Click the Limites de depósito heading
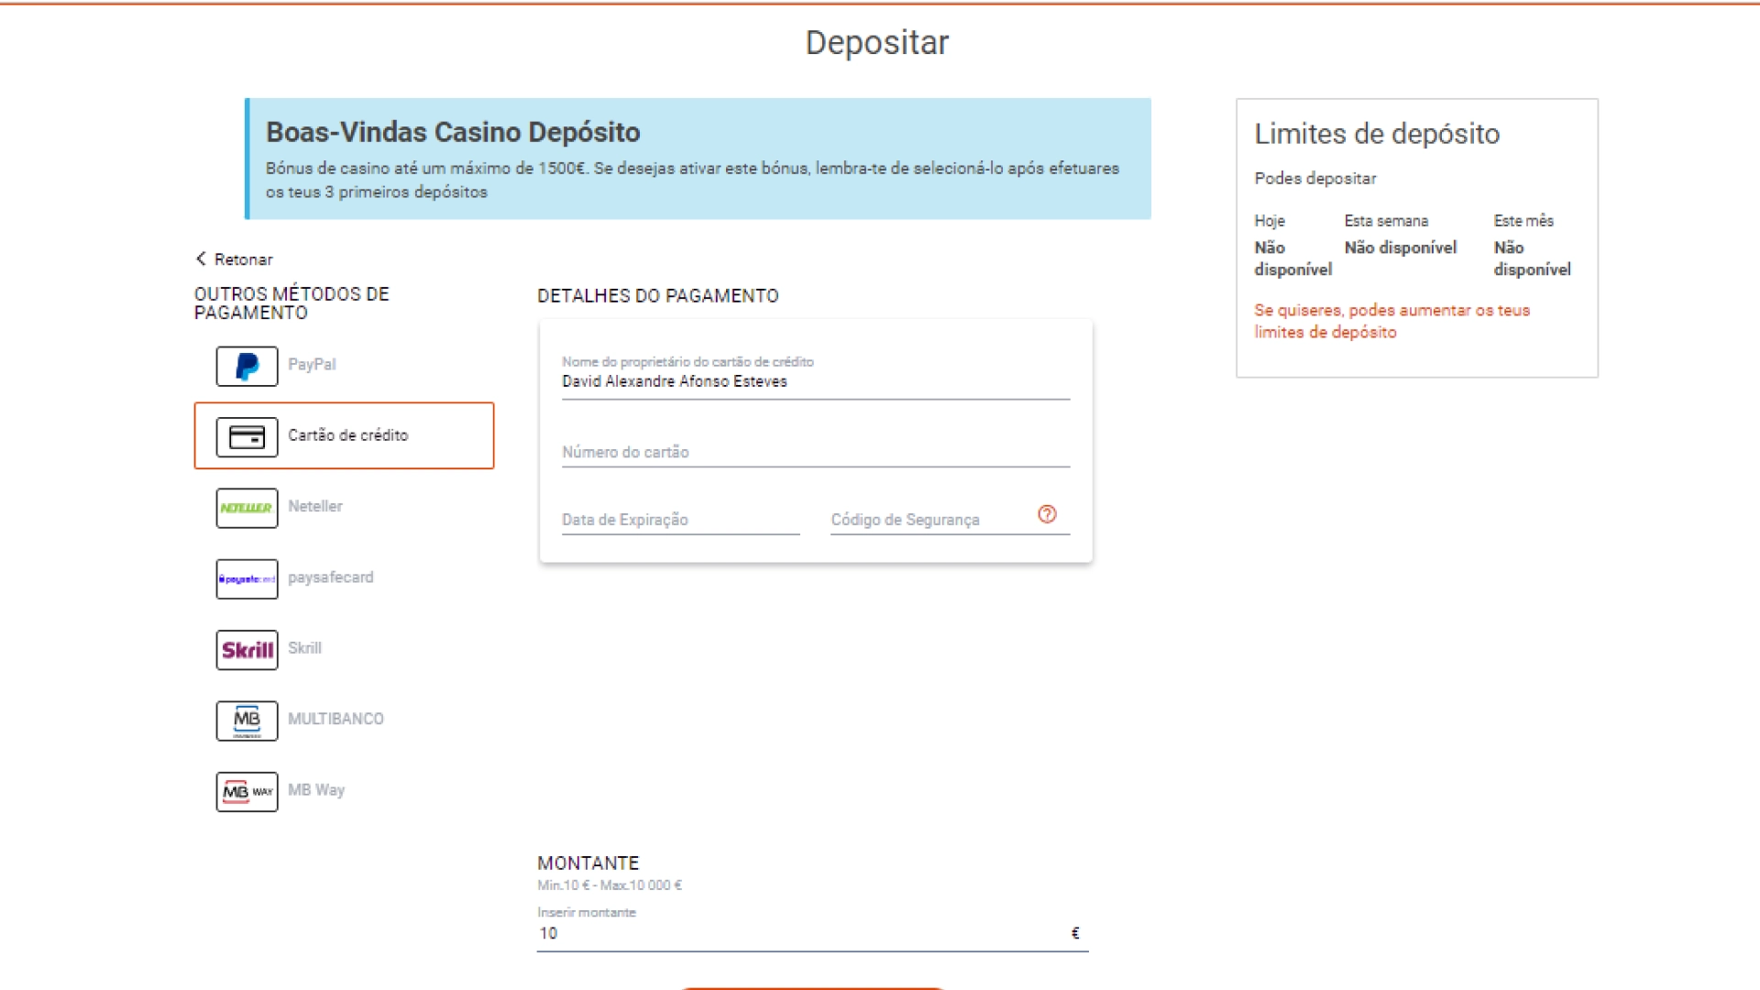The height and width of the screenshot is (990, 1760). tap(1377, 134)
